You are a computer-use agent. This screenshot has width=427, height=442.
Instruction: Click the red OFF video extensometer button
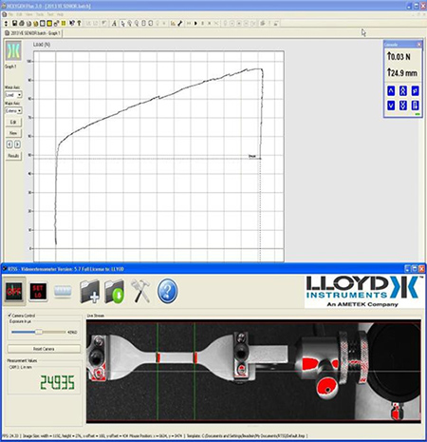(x=14, y=291)
